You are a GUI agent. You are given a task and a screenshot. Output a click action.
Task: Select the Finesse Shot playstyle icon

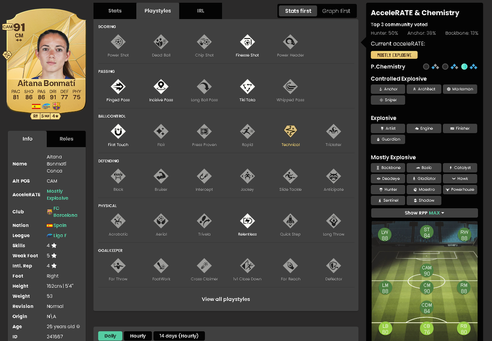[x=247, y=42]
